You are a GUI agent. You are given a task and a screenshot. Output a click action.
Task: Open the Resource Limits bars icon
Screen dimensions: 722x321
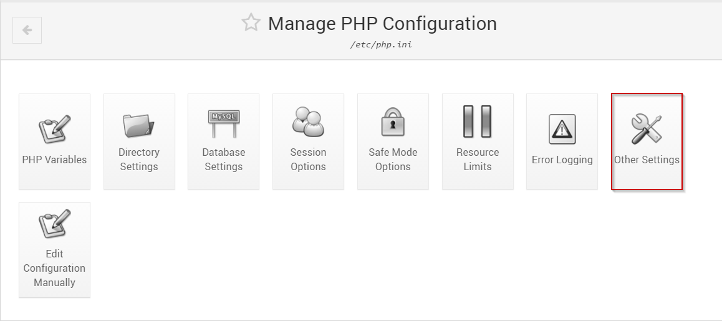pyautogui.click(x=478, y=122)
